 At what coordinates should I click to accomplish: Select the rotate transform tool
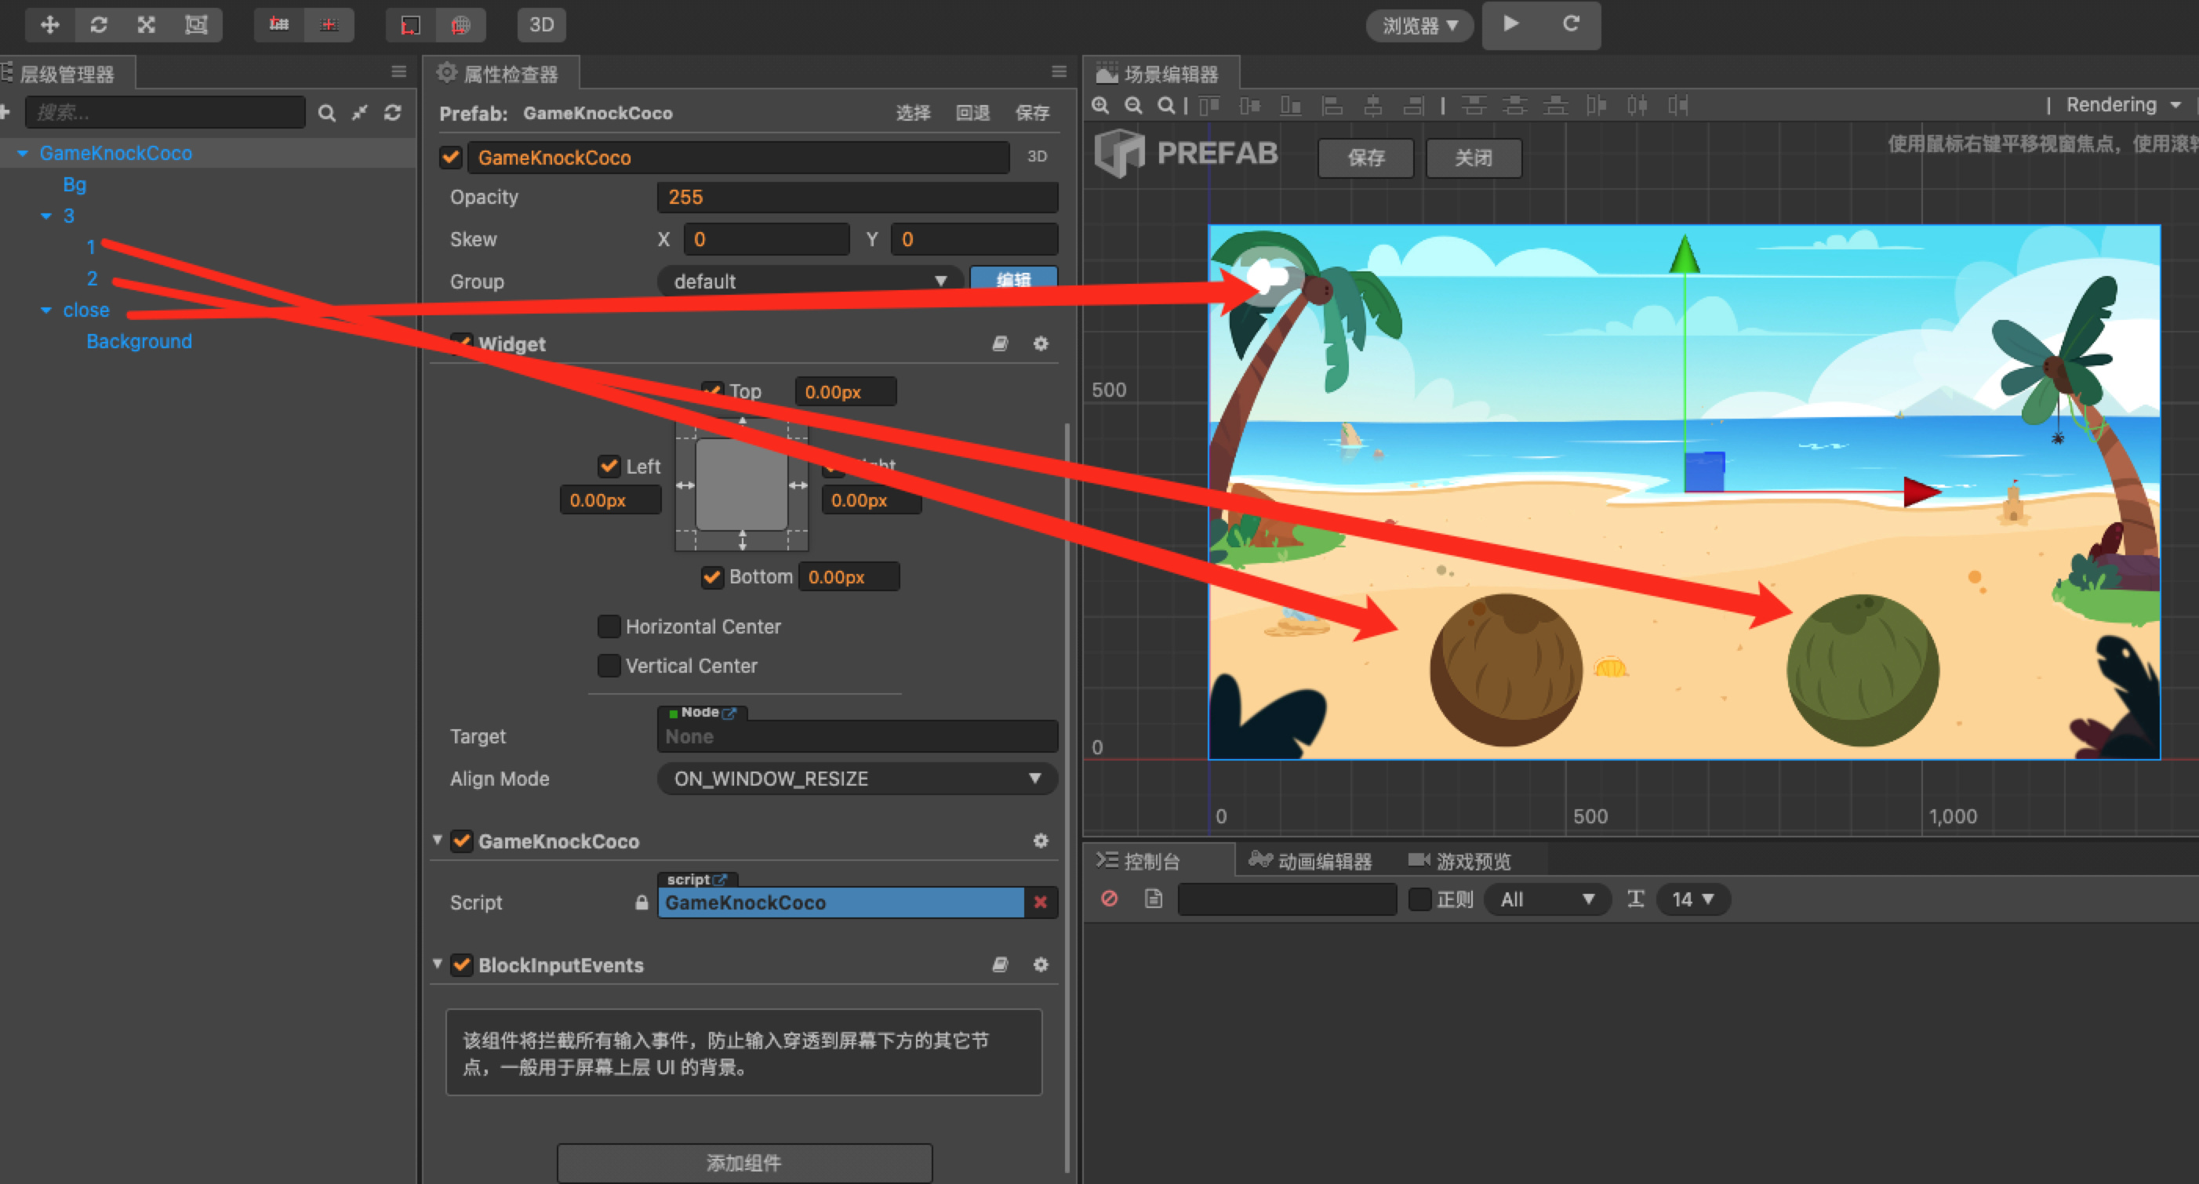98,25
